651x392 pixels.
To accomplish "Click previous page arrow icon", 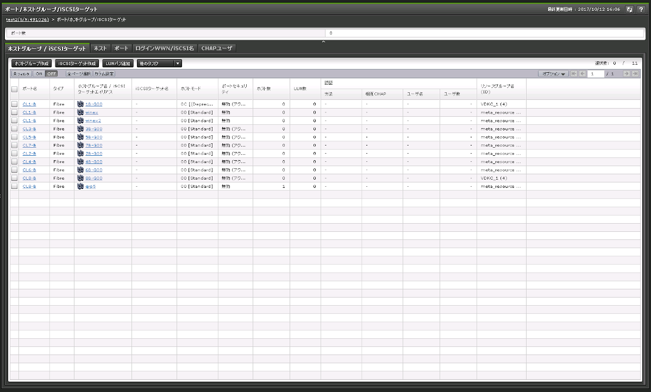I will tap(583, 73).
